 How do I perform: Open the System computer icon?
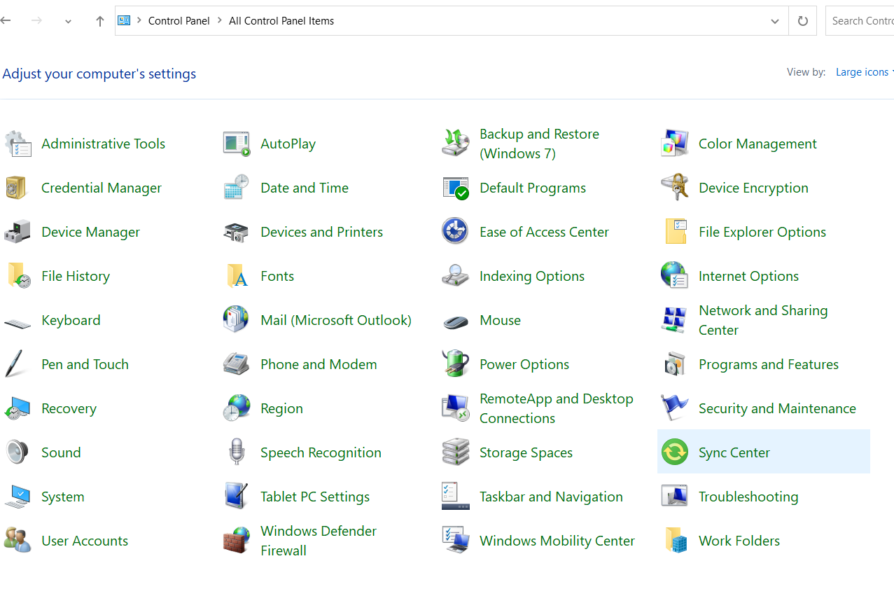click(x=18, y=497)
